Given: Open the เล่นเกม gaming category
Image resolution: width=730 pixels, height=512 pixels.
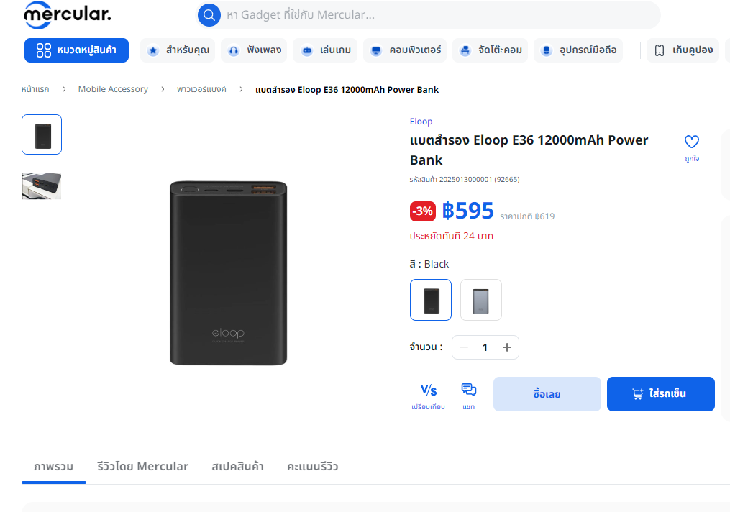Looking at the screenshot, I should point(325,50).
